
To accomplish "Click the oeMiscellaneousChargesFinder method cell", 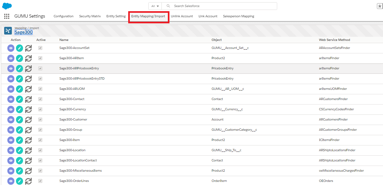I will [341, 171].
